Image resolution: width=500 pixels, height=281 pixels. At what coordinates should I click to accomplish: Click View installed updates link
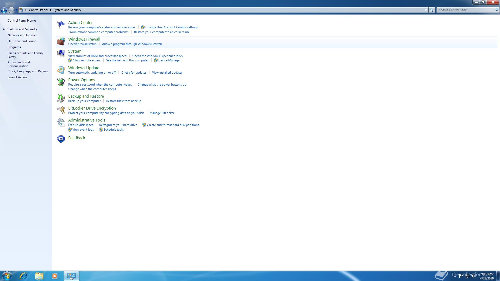(x=167, y=73)
